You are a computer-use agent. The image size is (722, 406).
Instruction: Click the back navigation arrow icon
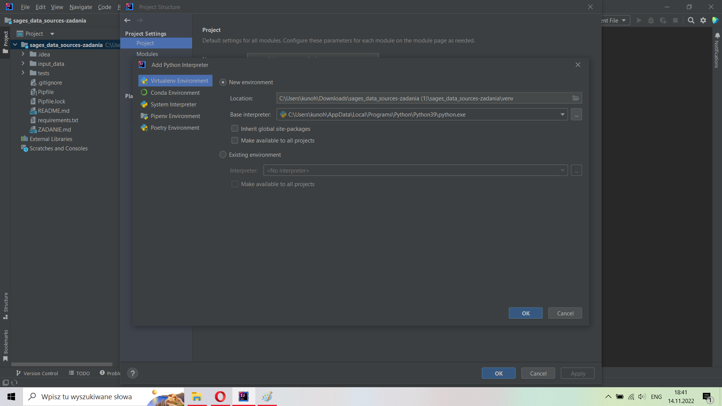127,20
